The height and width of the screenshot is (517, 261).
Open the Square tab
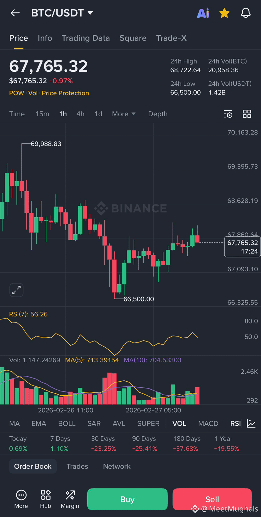133,38
